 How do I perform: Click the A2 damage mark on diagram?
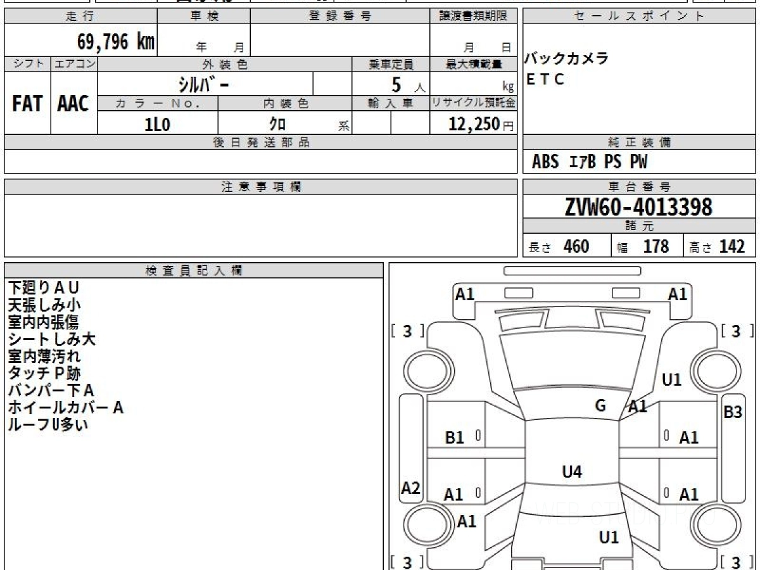[411, 488]
